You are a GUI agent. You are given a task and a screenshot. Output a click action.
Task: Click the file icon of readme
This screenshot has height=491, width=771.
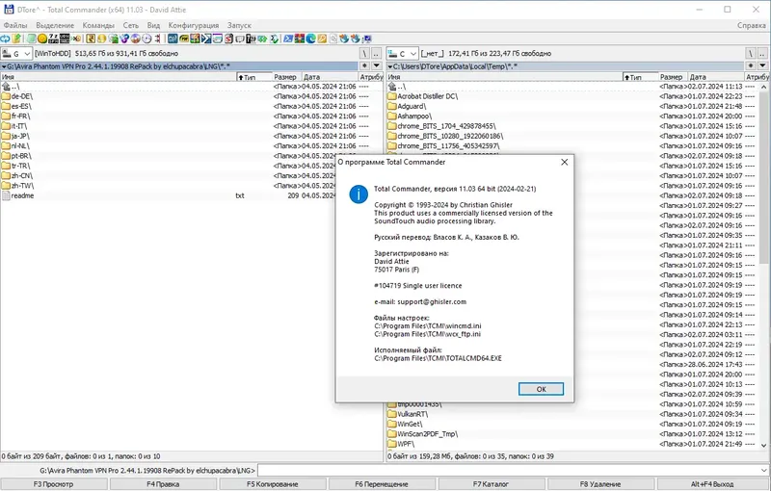tap(6, 195)
